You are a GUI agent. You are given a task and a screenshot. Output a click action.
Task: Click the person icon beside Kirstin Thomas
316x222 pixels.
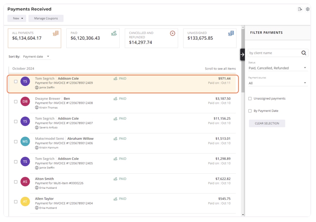point(37,108)
